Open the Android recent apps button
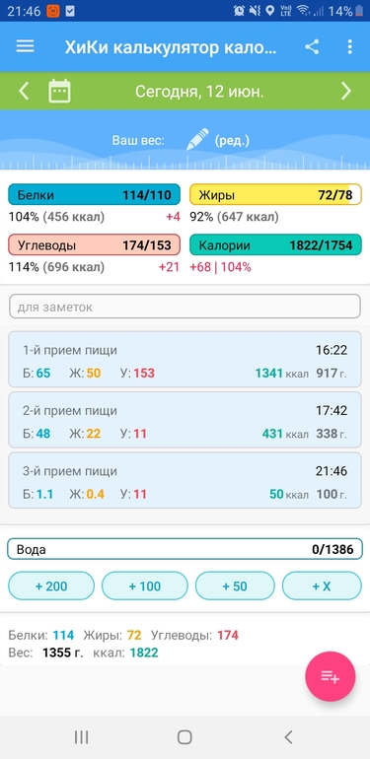The height and width of the screenshot is (759, 370). click(x=81, y=737)
